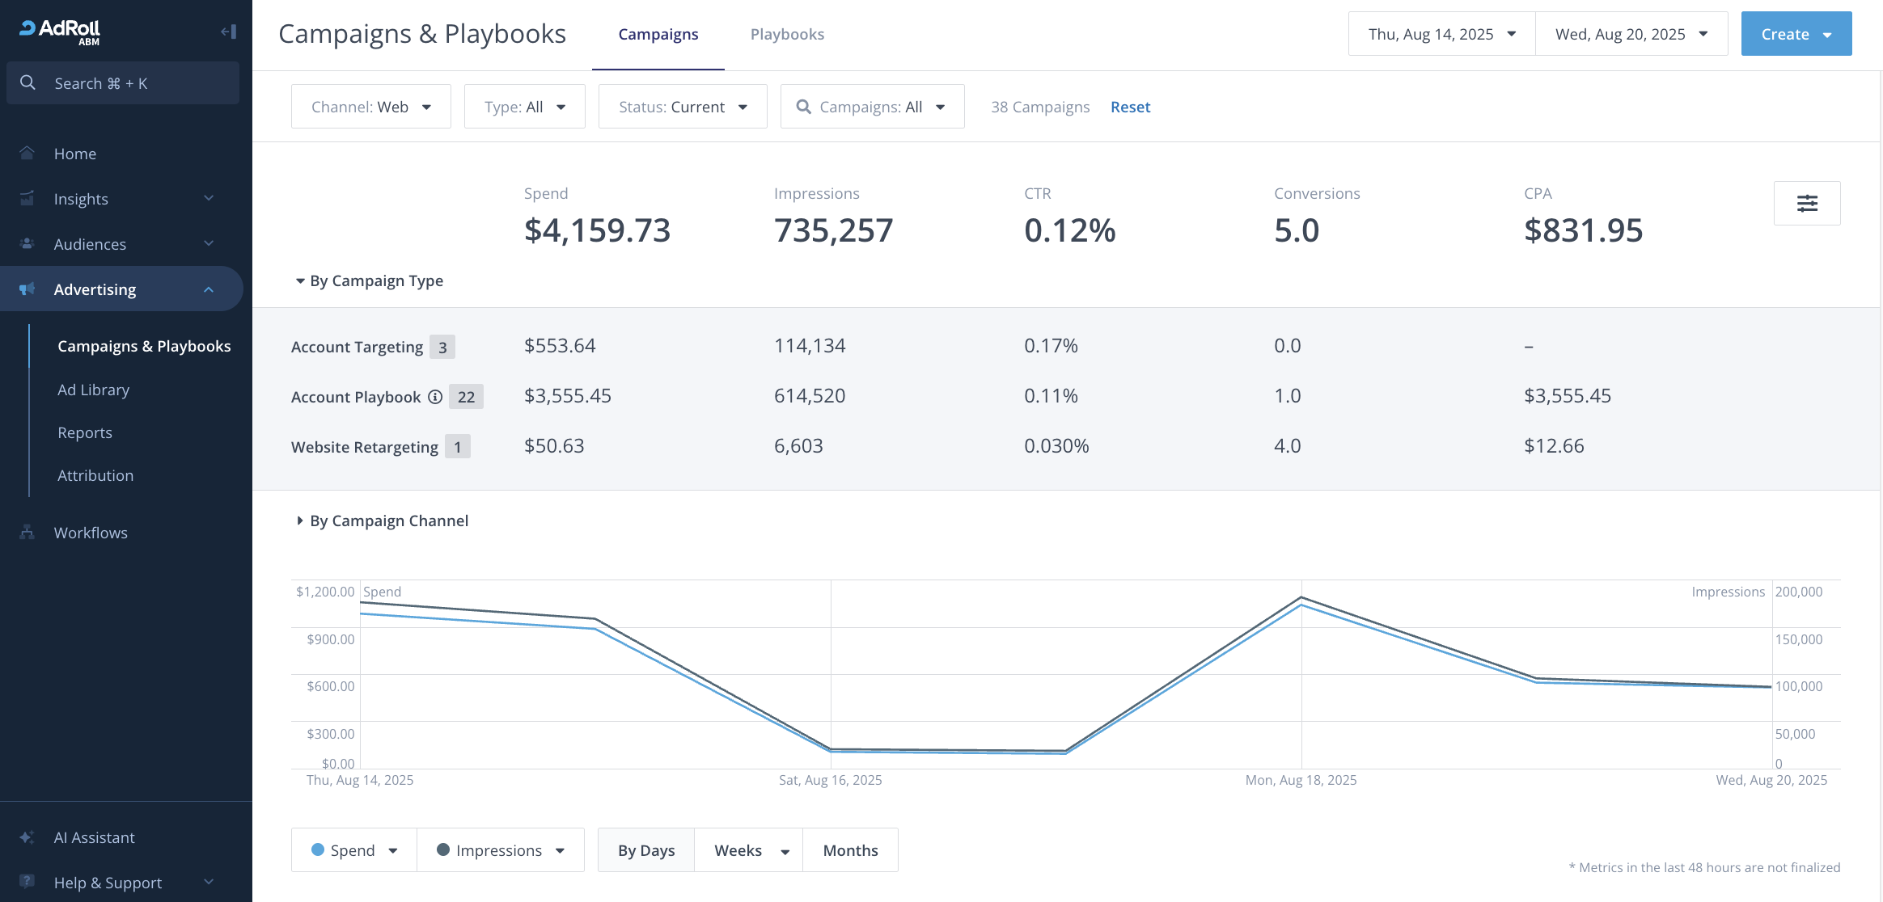Open the Status: Current filter dropdown
Screen dimensions: 1883x902
tap(682, 107)
